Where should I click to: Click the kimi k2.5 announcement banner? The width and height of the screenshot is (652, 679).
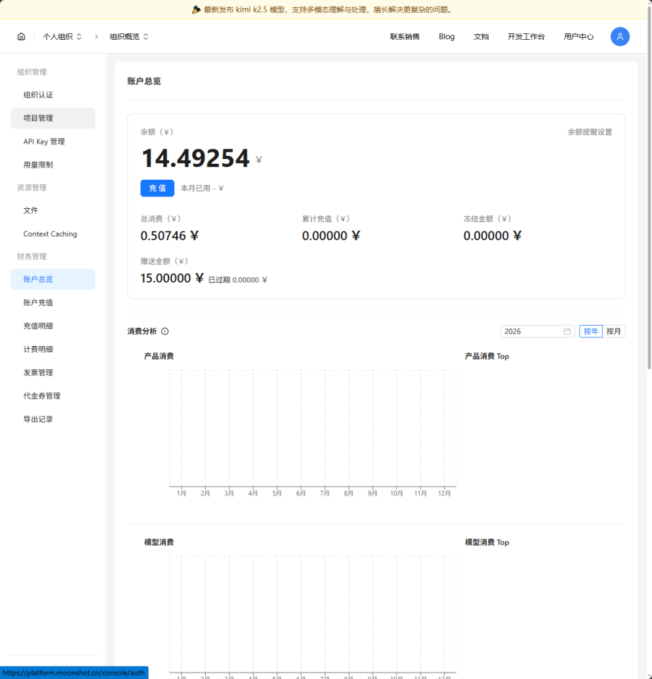click(x=325, y=10)
